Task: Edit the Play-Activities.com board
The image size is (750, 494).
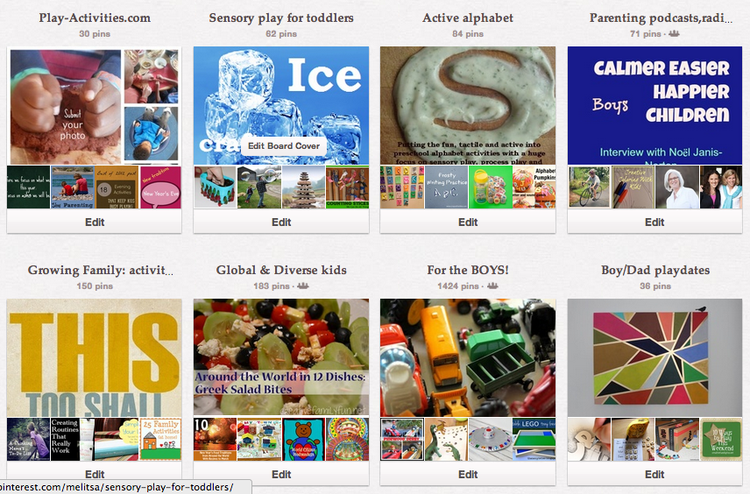Action: point(95,222)
